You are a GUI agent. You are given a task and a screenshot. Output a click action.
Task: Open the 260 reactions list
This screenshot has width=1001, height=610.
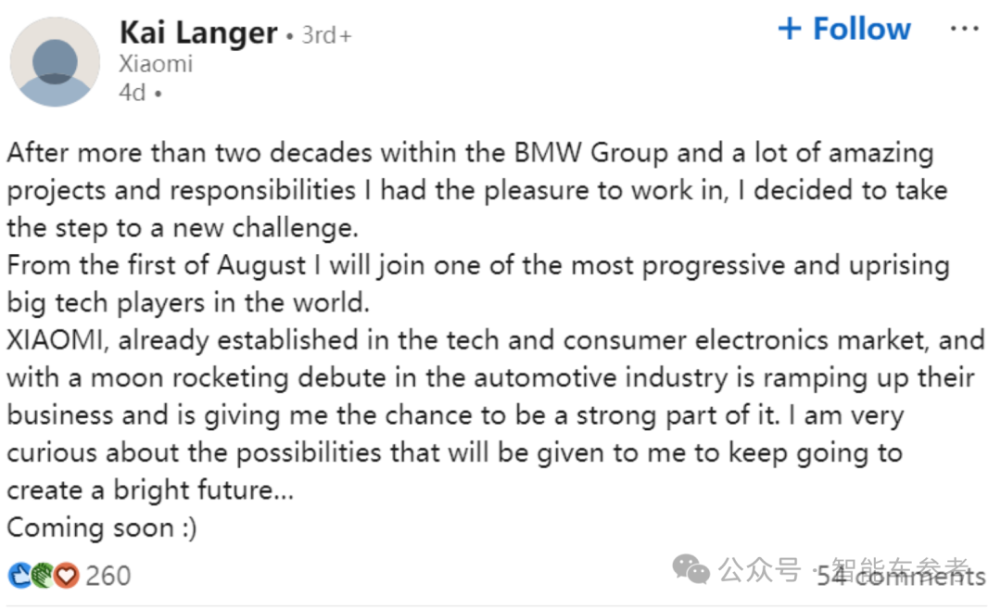click(108, 576)
